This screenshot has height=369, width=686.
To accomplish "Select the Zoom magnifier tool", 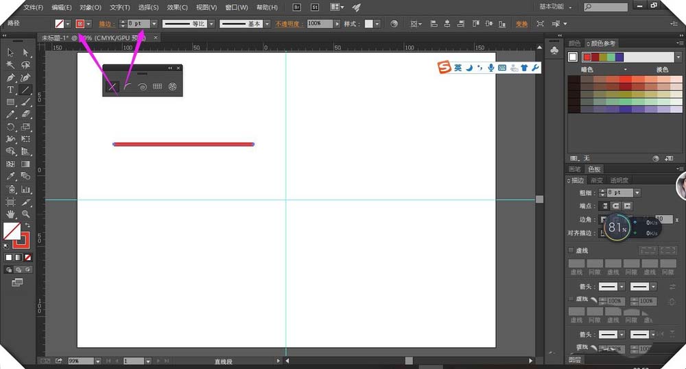I will click(25, 214).
